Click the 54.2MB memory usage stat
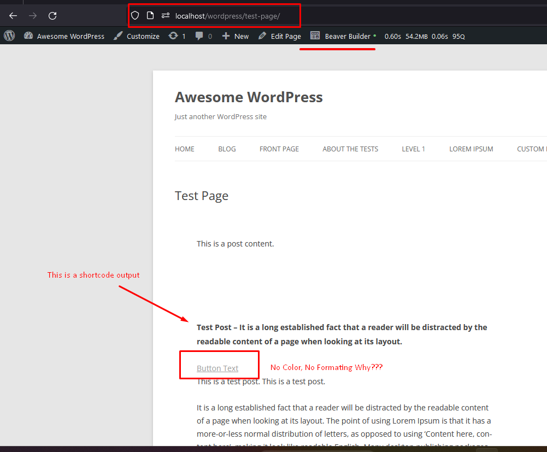Screen dimensions: 547x452 416,36
